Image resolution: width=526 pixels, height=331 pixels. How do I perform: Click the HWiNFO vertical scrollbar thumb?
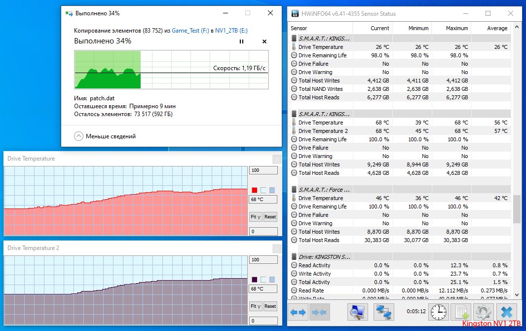click(x=517, y=209)
